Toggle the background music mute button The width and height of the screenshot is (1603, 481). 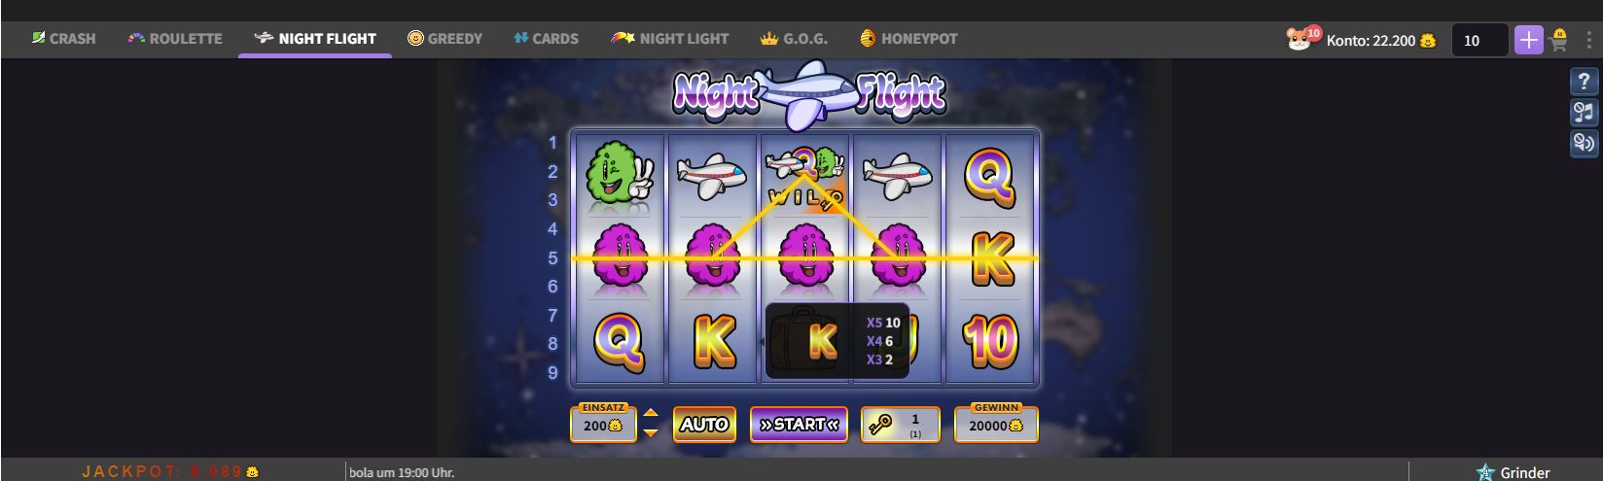point(1585,113)
